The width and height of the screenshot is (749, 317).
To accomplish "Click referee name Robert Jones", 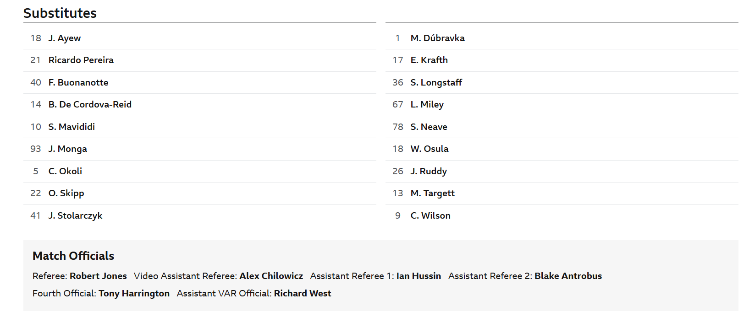I will click(x=98, y=276).
